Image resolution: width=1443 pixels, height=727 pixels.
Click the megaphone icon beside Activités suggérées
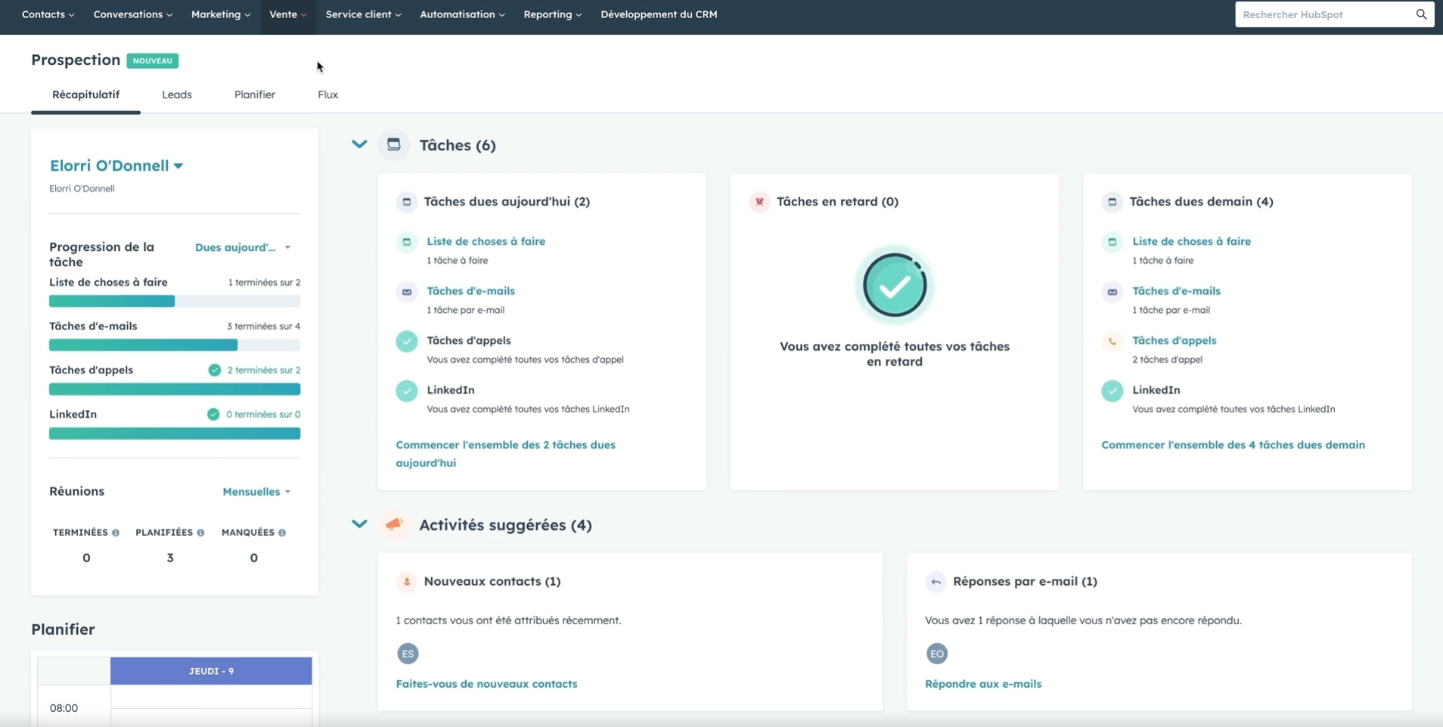(394, 524)
